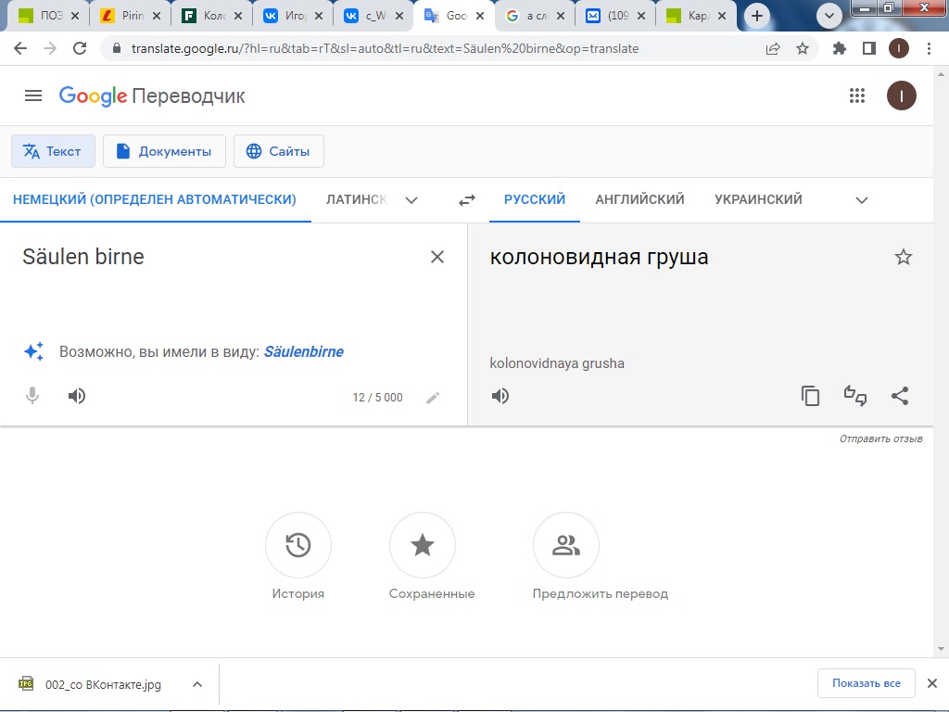This screenshot has width=949, height=712.
Task: Share the translation
Action: pos(899,397)
